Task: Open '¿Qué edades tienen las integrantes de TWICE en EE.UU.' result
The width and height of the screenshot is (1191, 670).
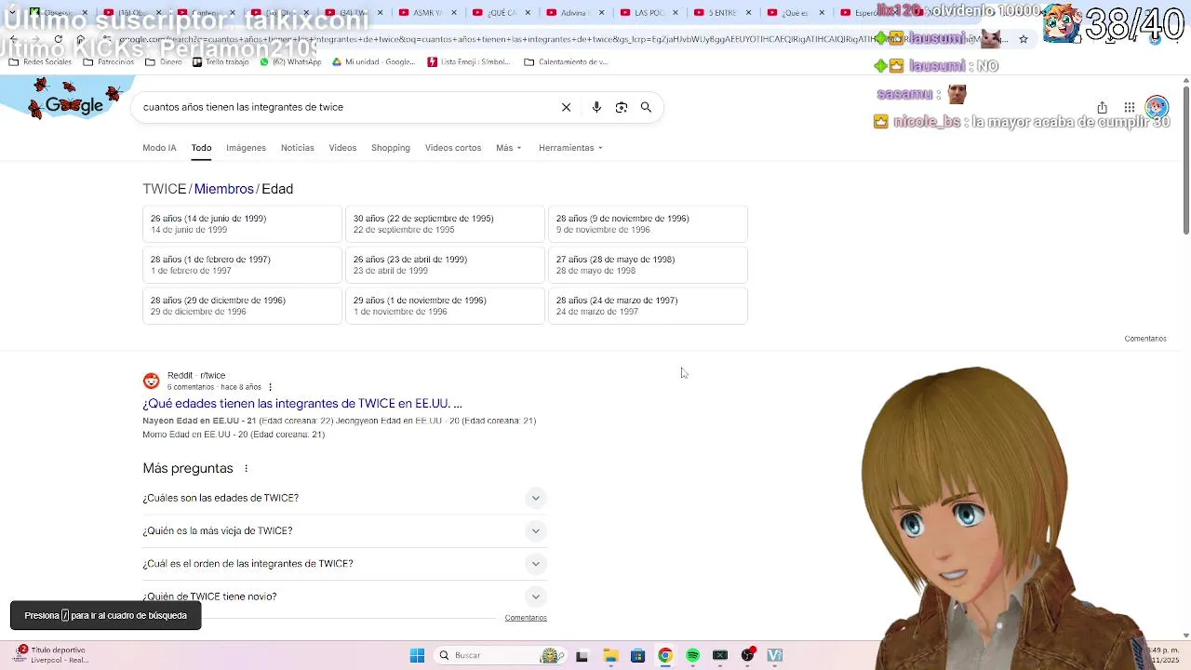Action: tap(302, 404)
